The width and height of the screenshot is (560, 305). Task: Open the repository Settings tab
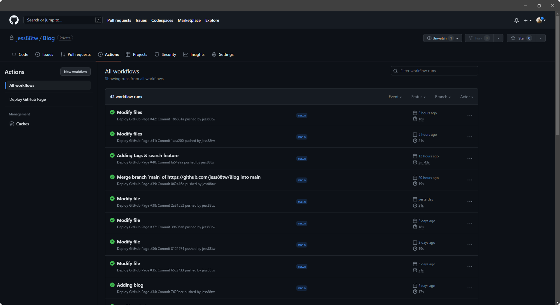point(223,55)
